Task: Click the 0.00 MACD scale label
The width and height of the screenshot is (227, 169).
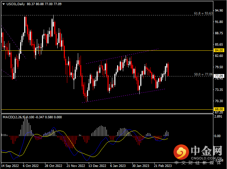Action: tap(217, 136)
